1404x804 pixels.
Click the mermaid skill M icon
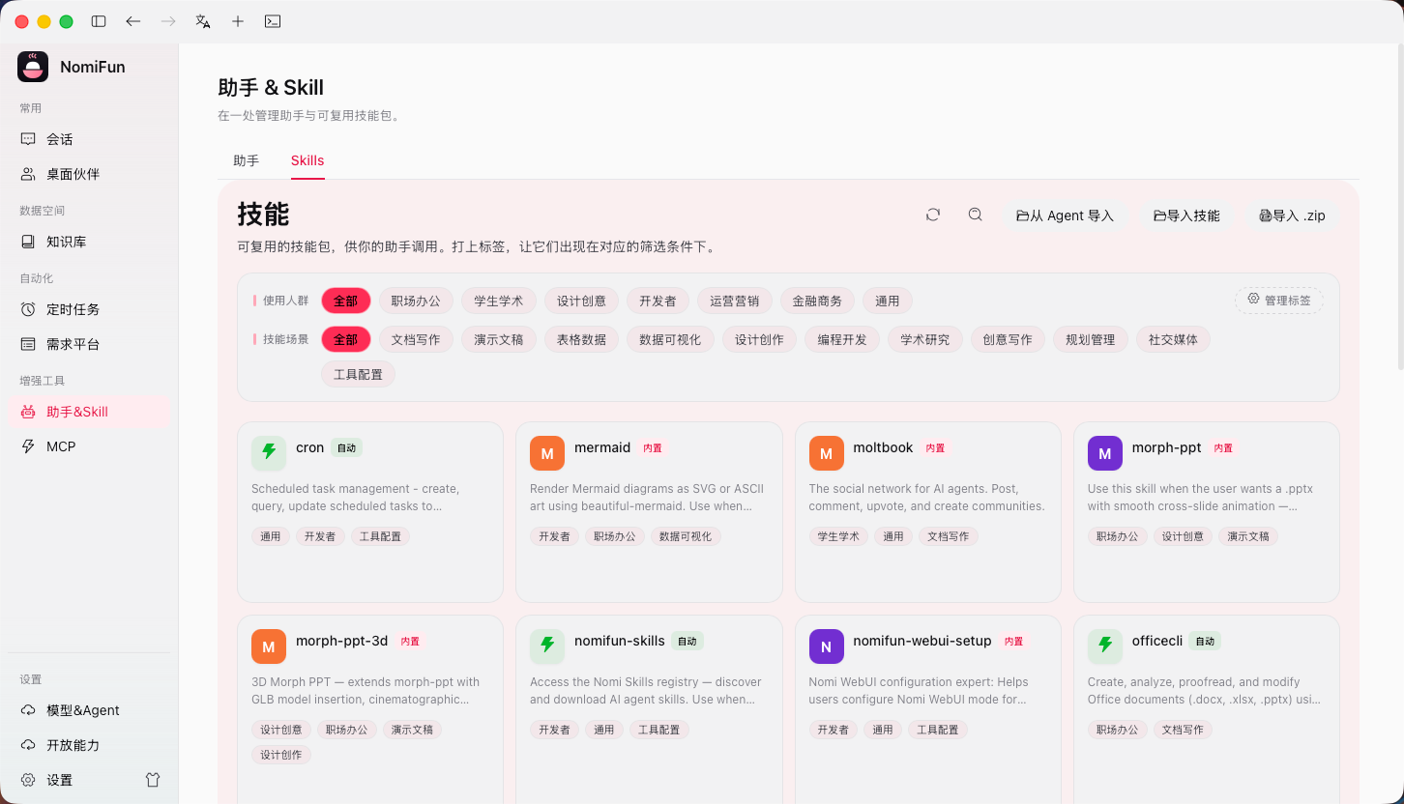(x=547, y=453)
